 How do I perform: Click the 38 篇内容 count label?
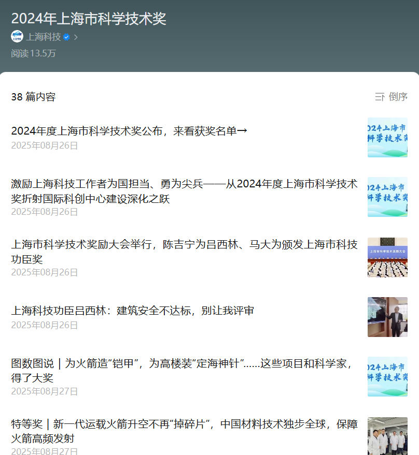33,97
